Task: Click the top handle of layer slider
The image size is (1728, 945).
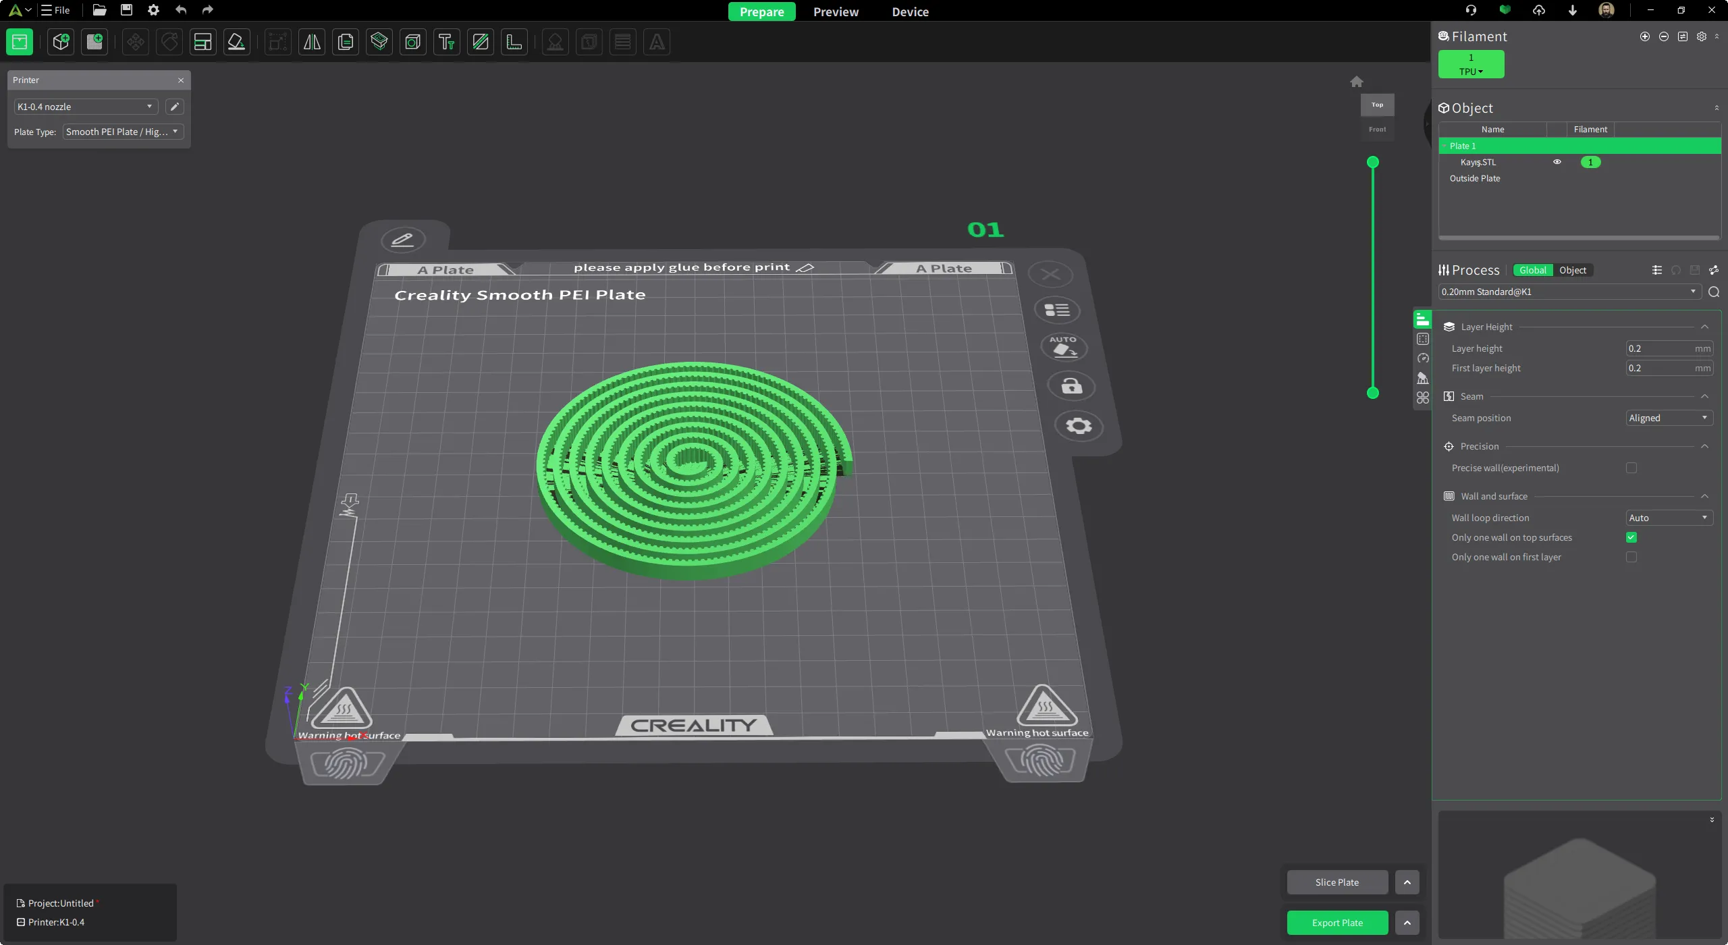Action: 1372,162
